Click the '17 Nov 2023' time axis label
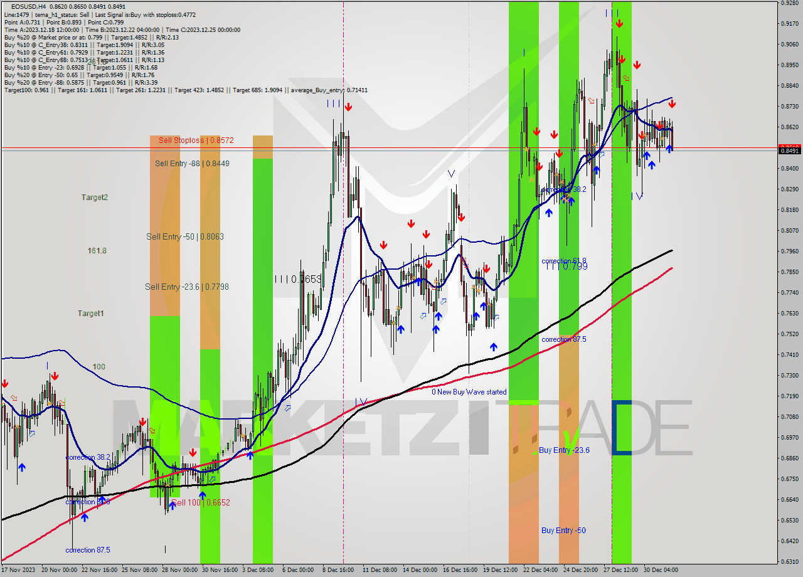 19,571
